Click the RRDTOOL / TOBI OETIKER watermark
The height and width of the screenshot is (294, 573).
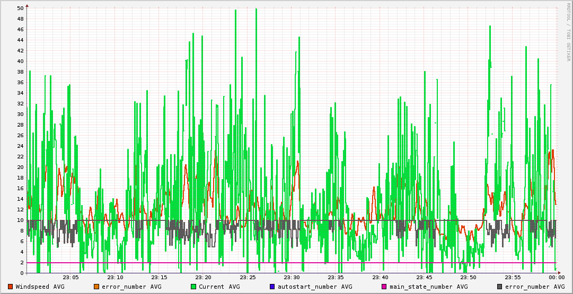click(568, 32)
